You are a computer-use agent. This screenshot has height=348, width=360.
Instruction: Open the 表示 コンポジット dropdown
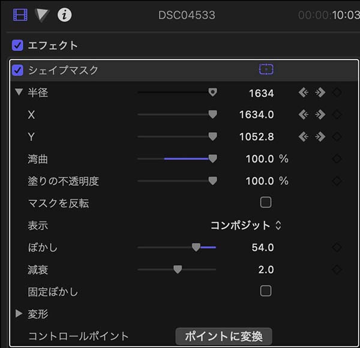[x=245, y=226]
